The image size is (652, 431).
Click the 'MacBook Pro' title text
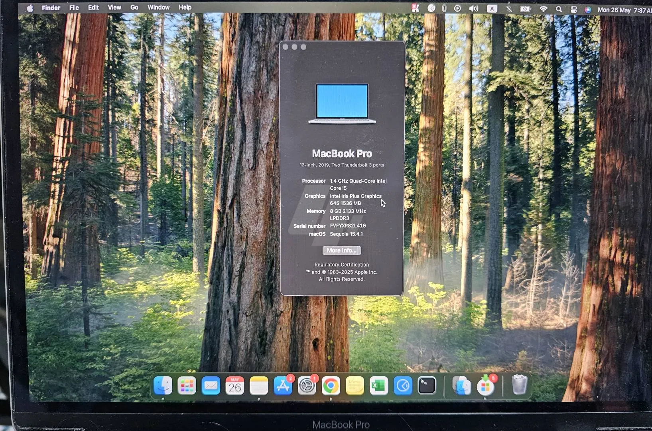[x=342, y=154]
